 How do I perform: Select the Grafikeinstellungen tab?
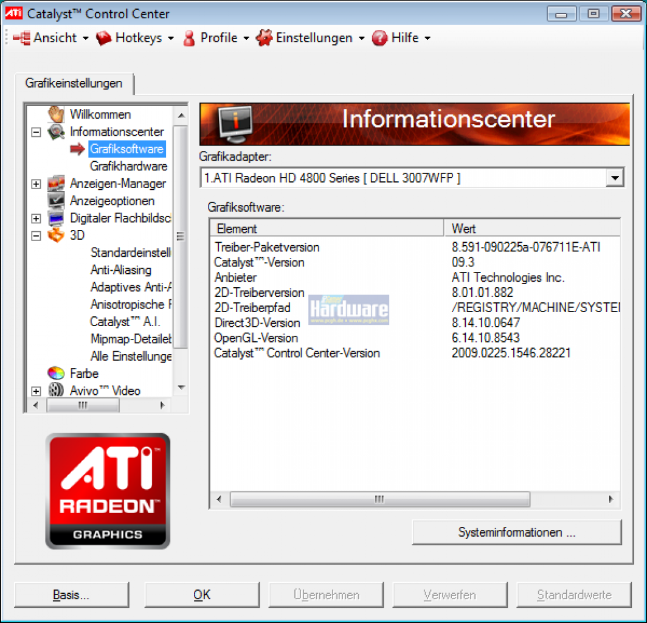[x=74, y=83]
